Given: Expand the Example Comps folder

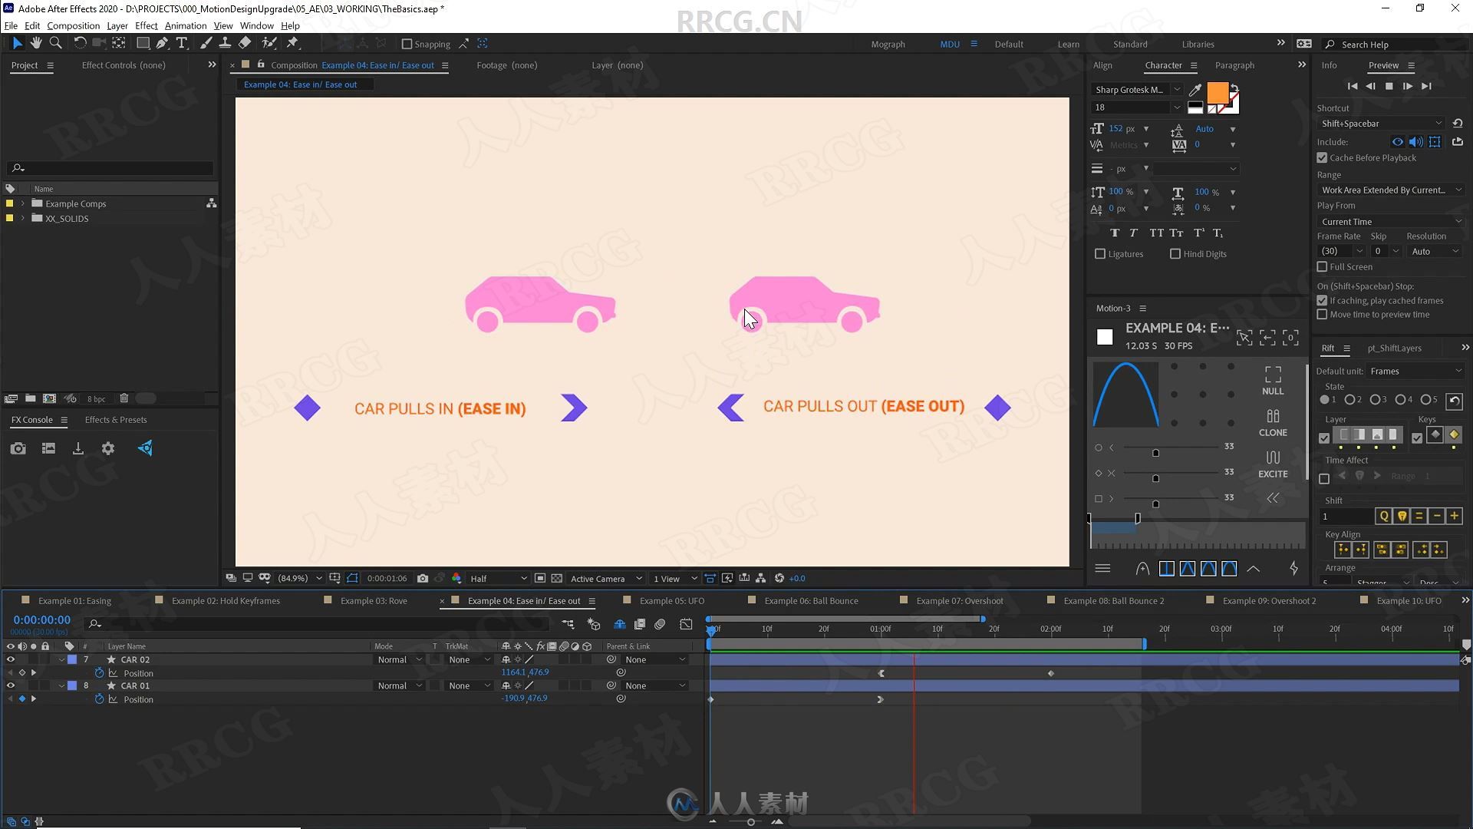Looking at the screenshot, I should coord(22,203).
